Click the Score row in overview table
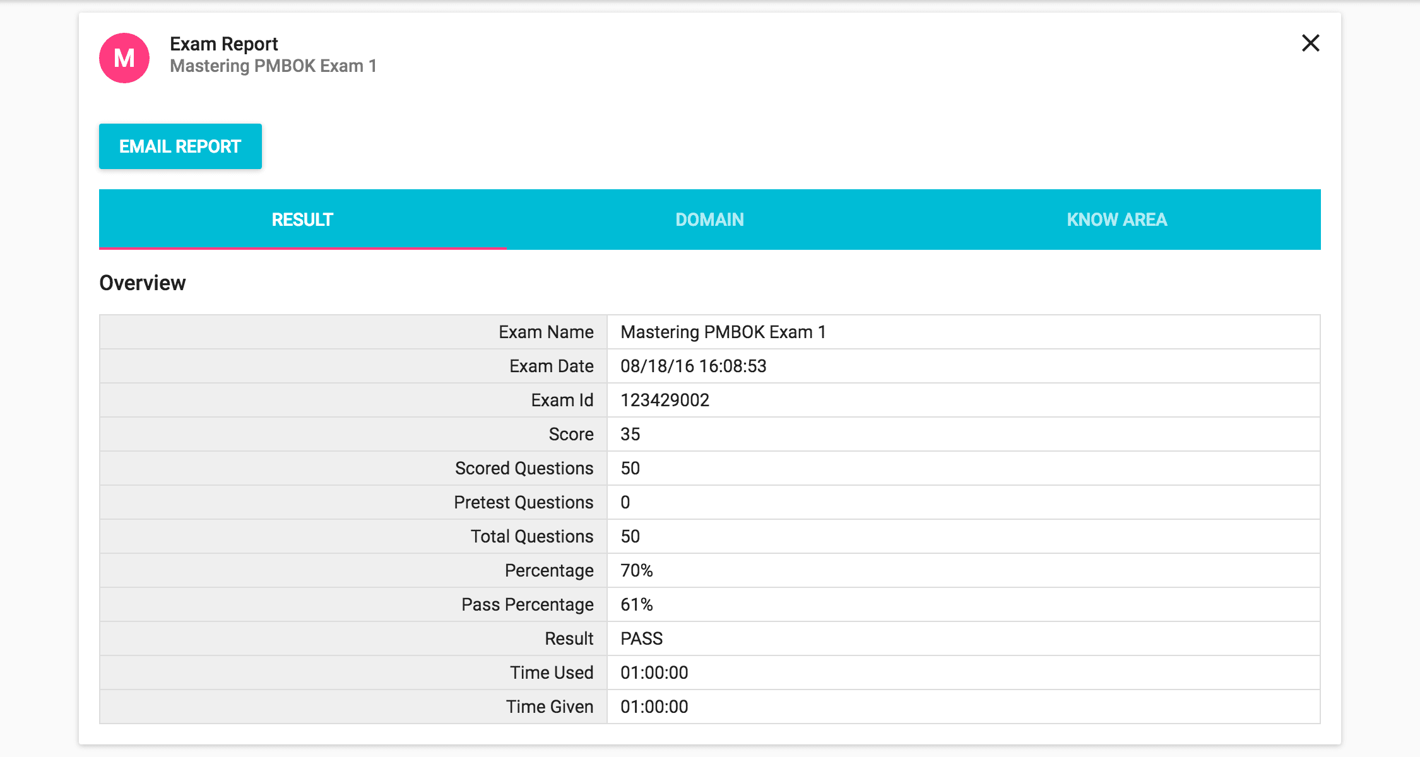 [710, 434]
